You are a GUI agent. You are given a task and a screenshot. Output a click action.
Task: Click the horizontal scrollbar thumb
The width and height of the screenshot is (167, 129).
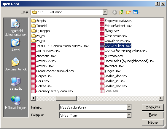tap(66, 98)
